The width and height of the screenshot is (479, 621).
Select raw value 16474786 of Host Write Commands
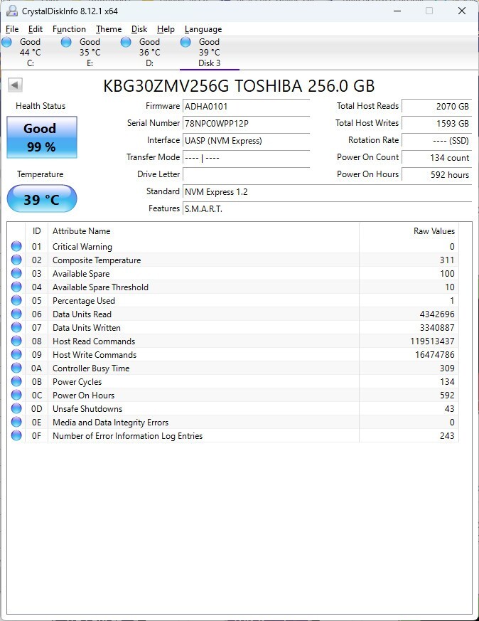pos(435,354)
